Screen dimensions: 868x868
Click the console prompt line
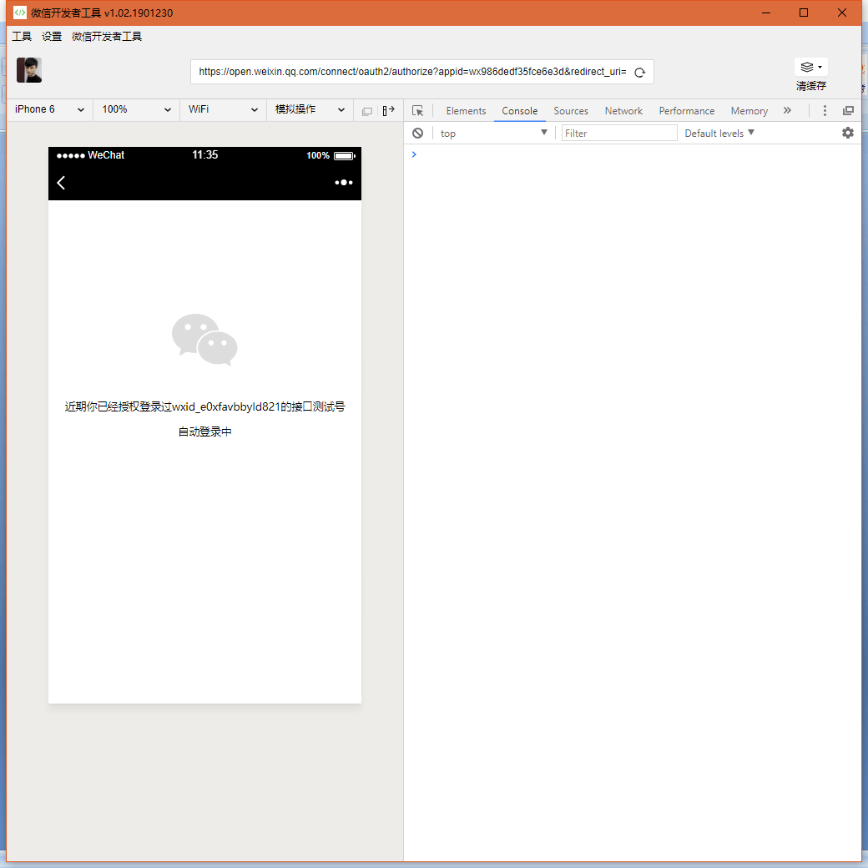click(x=632, y=154)
